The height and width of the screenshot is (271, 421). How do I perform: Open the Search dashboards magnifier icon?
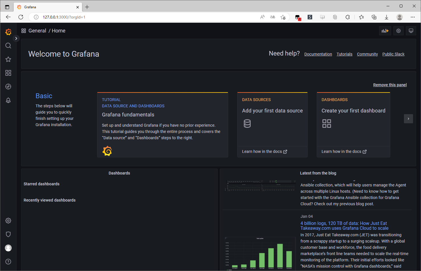coord(8,46)
